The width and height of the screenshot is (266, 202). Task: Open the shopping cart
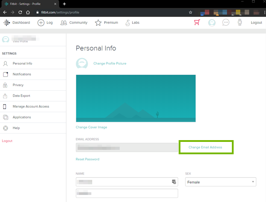pos(197,23)
